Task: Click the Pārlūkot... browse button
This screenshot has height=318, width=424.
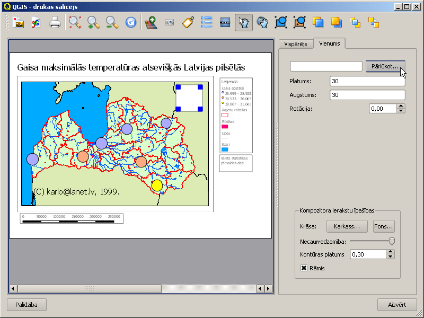Action: [x=385, y=66]
